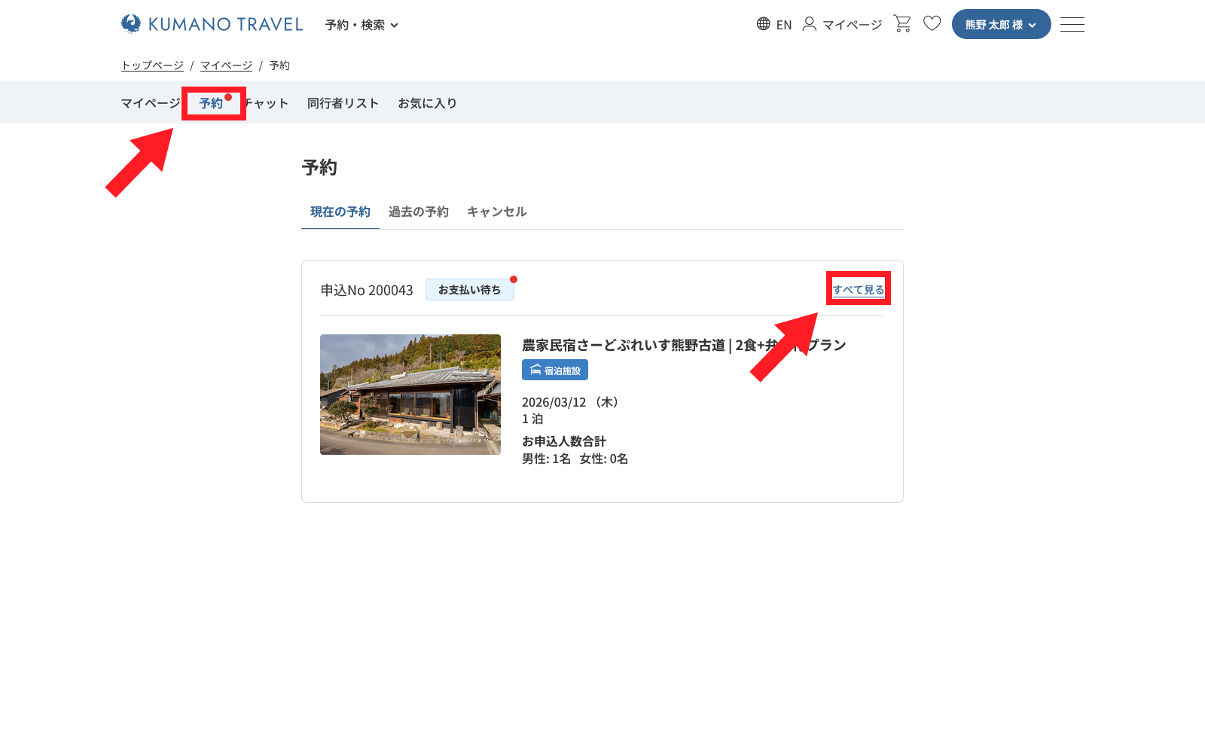Switch language with the globe EN icon
This screenshot has width=1205, height=753.
773,24
